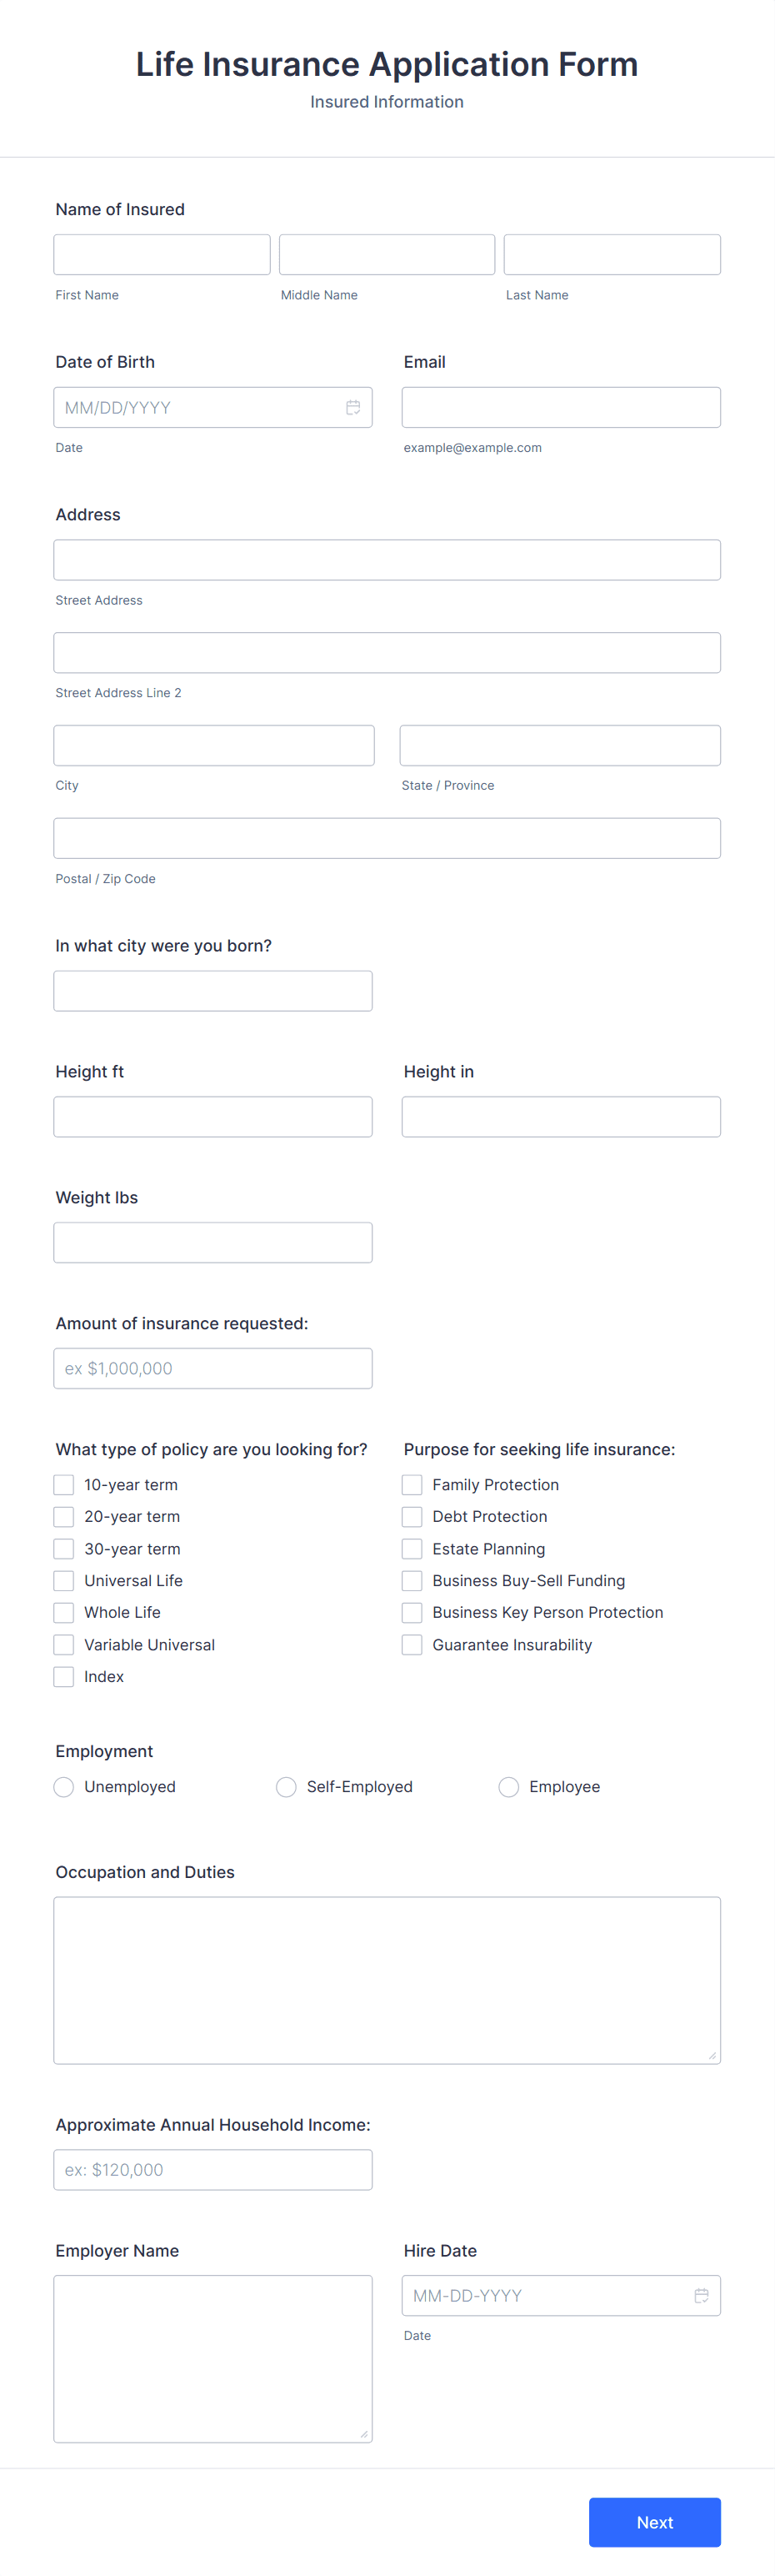Check the 10-year term policy option

pos(63,1484)
